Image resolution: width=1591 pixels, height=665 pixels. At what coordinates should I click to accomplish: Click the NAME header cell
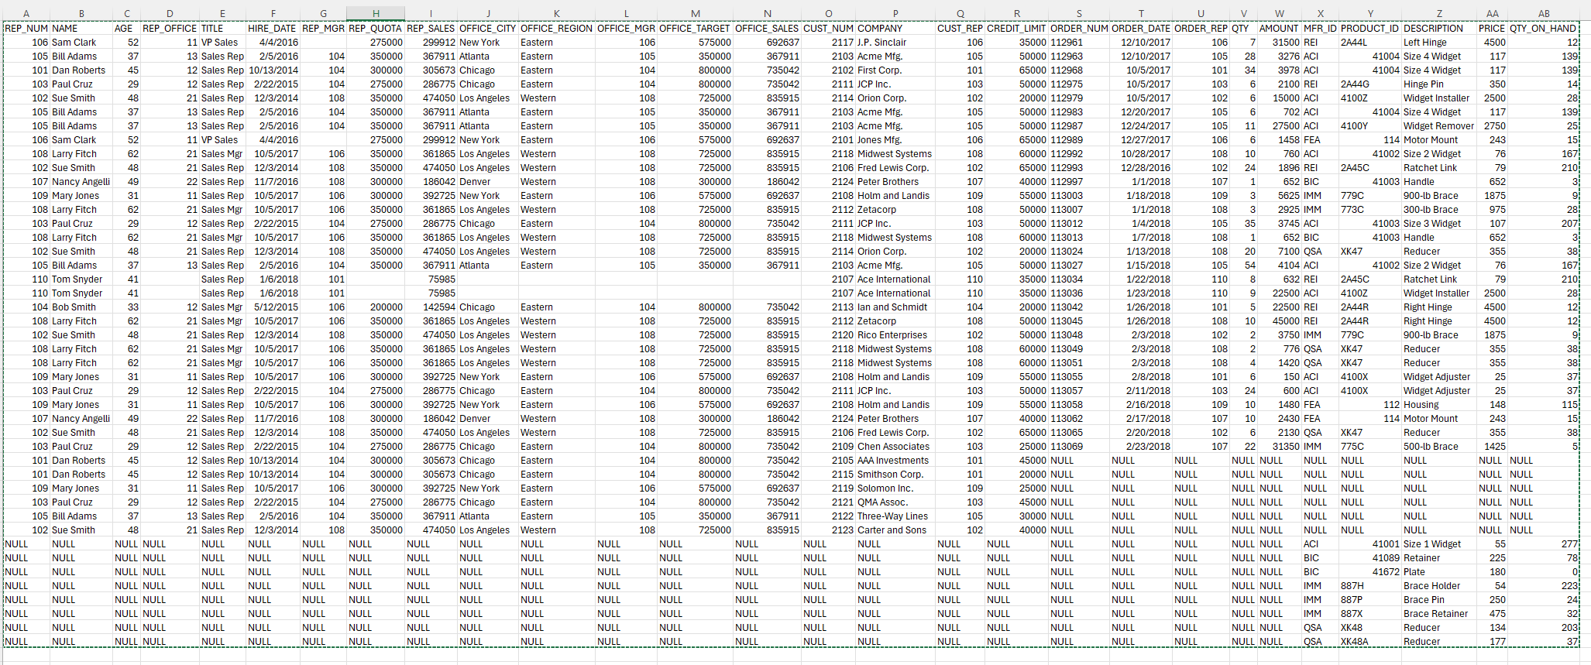tap(81, 28)
